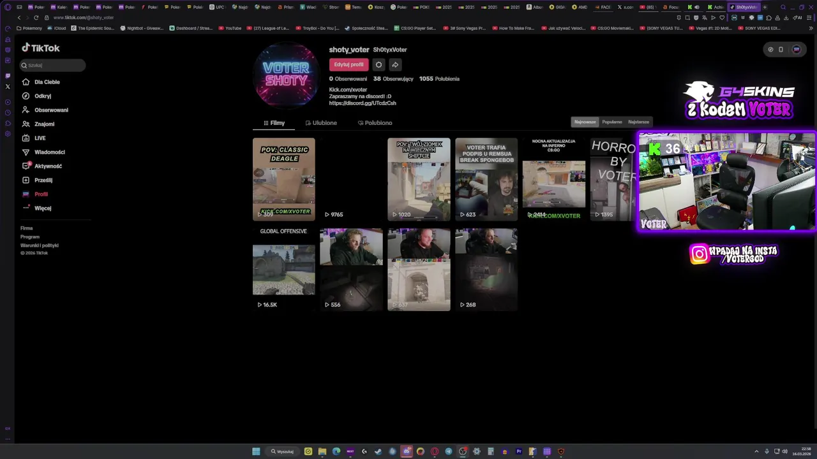The width and height of the screenshot is (817, 459).
Task: Open Premiere Pro from the taskbar
Action: point(519,451)
